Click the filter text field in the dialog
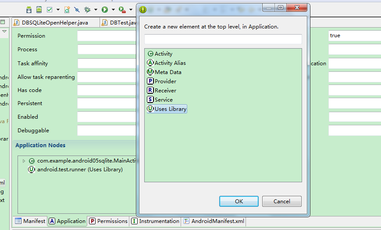 [x=223, y=39]
